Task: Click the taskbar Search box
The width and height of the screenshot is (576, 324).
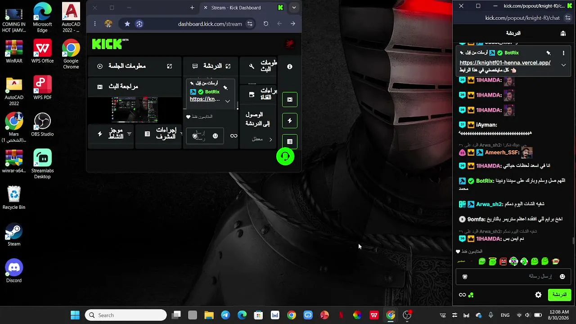Action: point(126,315)
